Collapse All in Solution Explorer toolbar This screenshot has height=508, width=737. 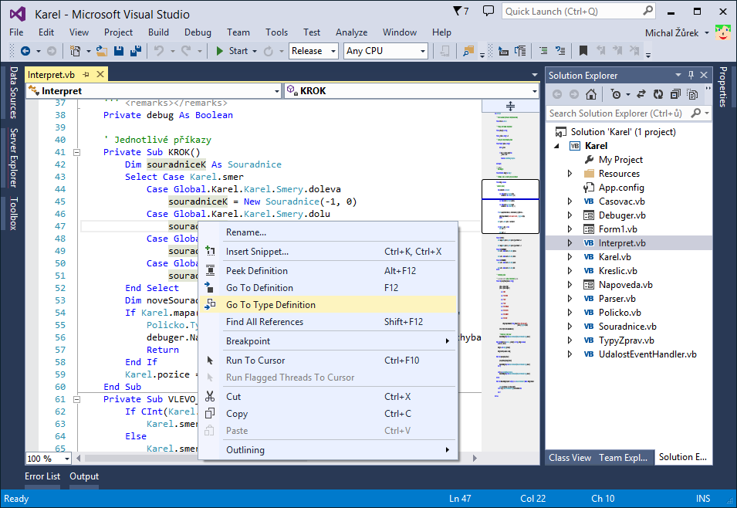click(674, 93)
